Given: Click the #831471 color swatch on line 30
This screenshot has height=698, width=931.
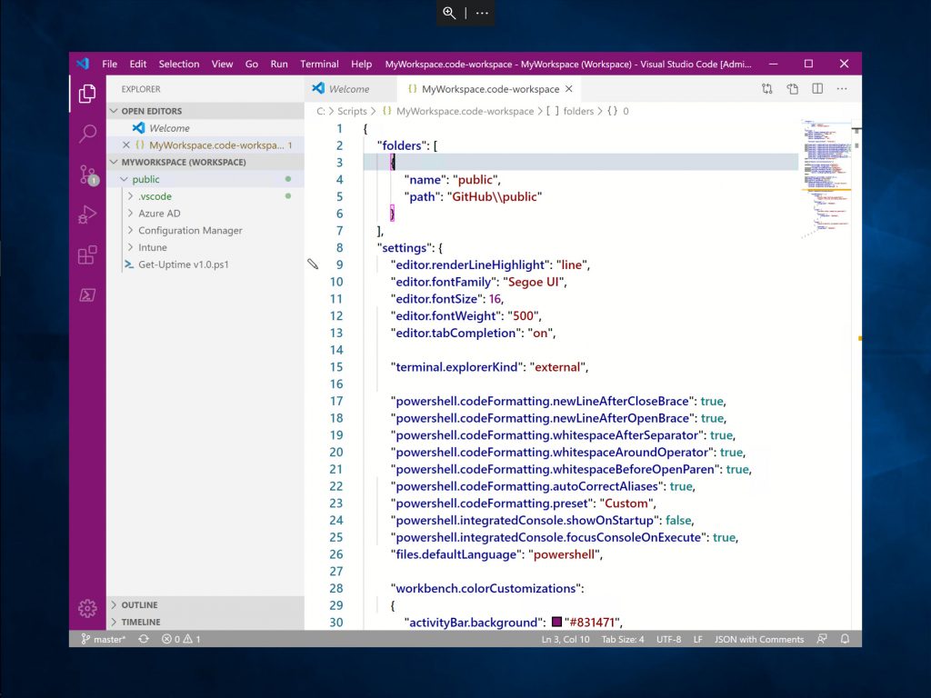Looking at the screenshot, I should 556,622.
